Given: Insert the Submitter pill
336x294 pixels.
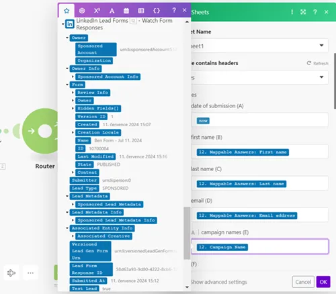Looking at the screenshot, I should pyautogui.click(x=84, y=180).
